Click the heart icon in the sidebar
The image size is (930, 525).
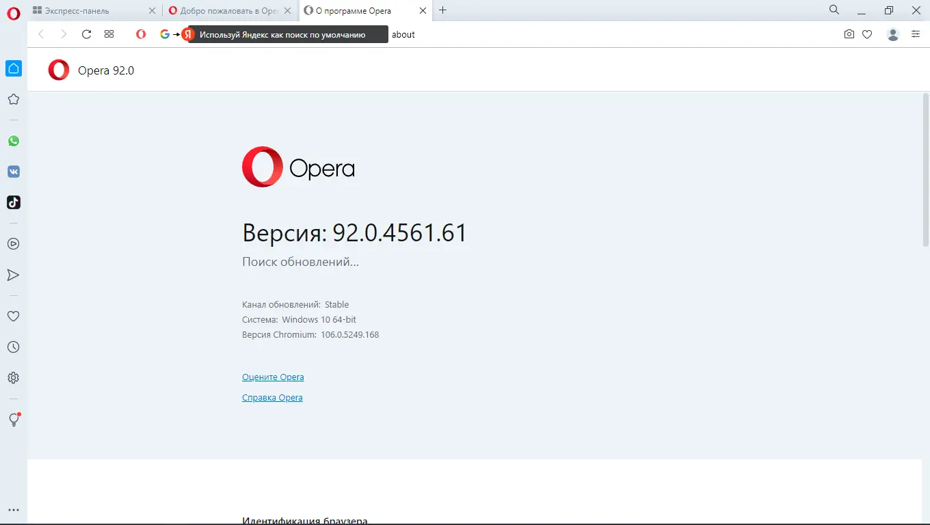click(x=13, y=316)
